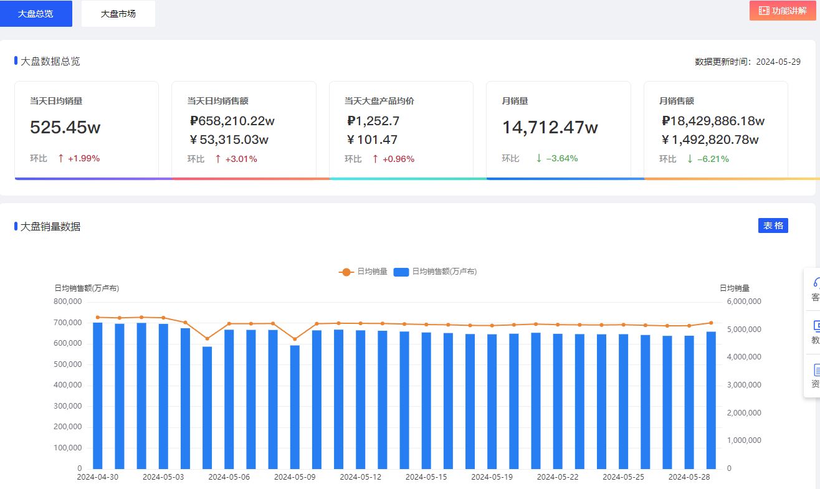Click the ¥101.47 average price
This screenshot has width=820, height=489.
tap(372, 140)
